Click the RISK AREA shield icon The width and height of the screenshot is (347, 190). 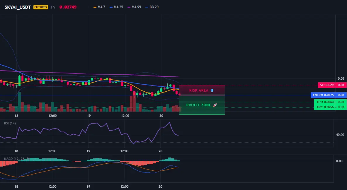[x=212, y=90]
